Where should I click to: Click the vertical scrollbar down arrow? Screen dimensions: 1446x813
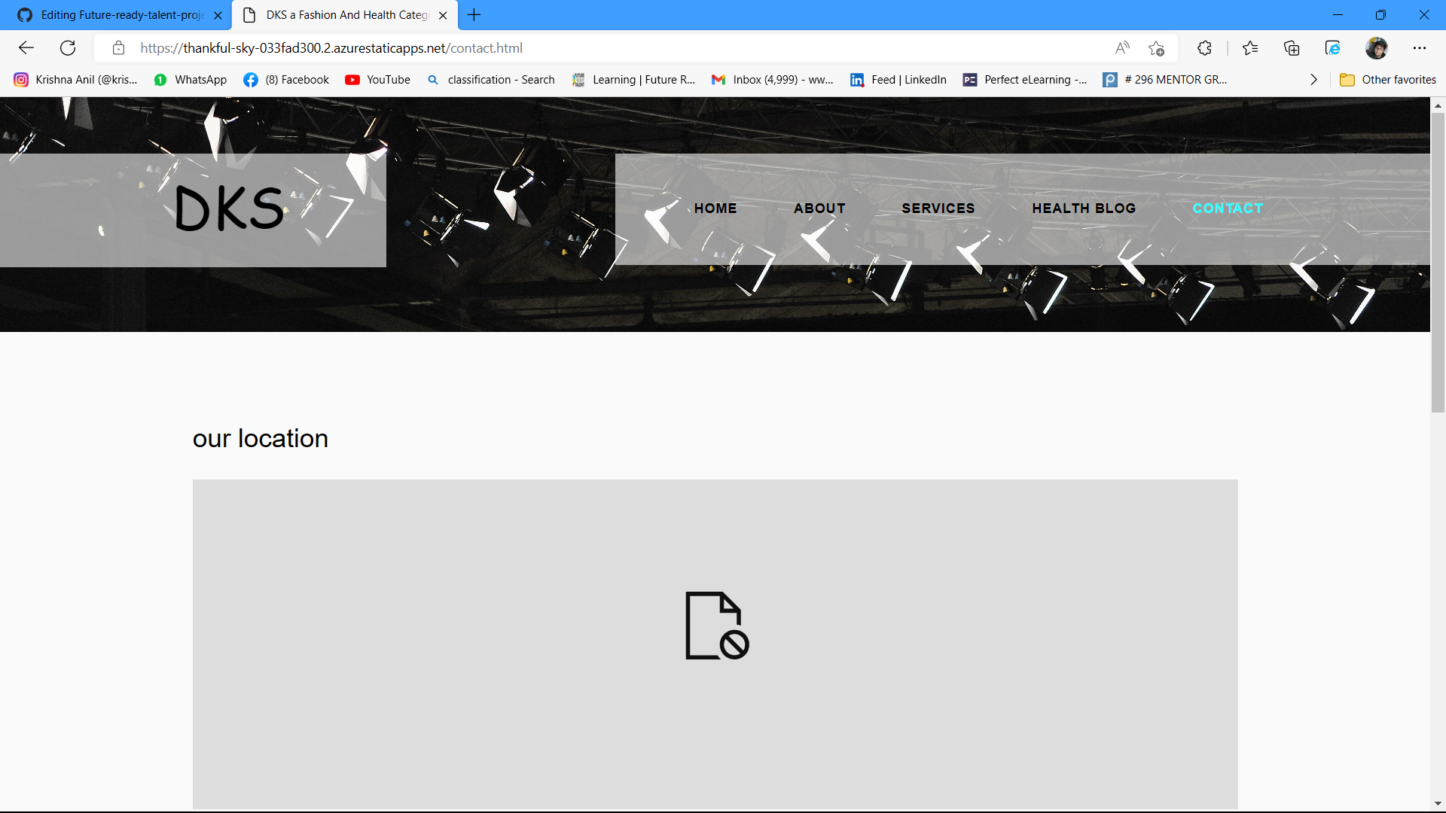click(1438, 804)
